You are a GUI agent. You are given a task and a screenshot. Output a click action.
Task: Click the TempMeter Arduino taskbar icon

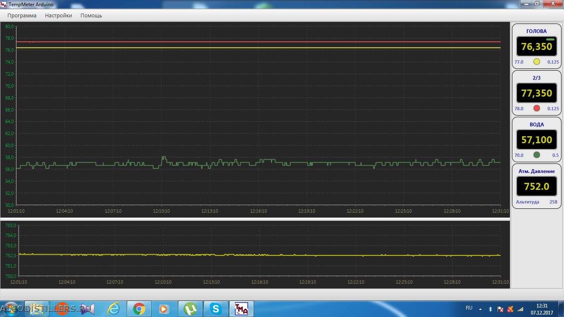tap(241, 309)
